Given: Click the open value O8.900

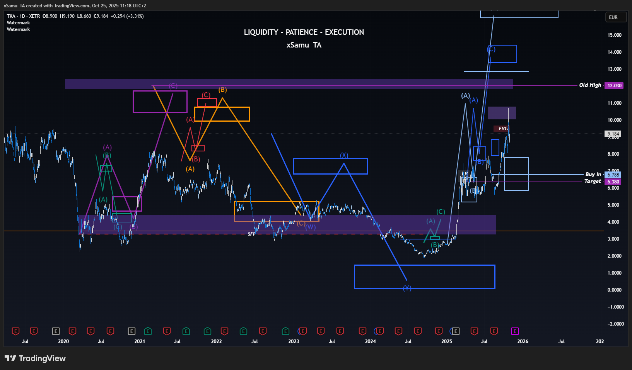Looking at the screenshot, I should (50, 16).
